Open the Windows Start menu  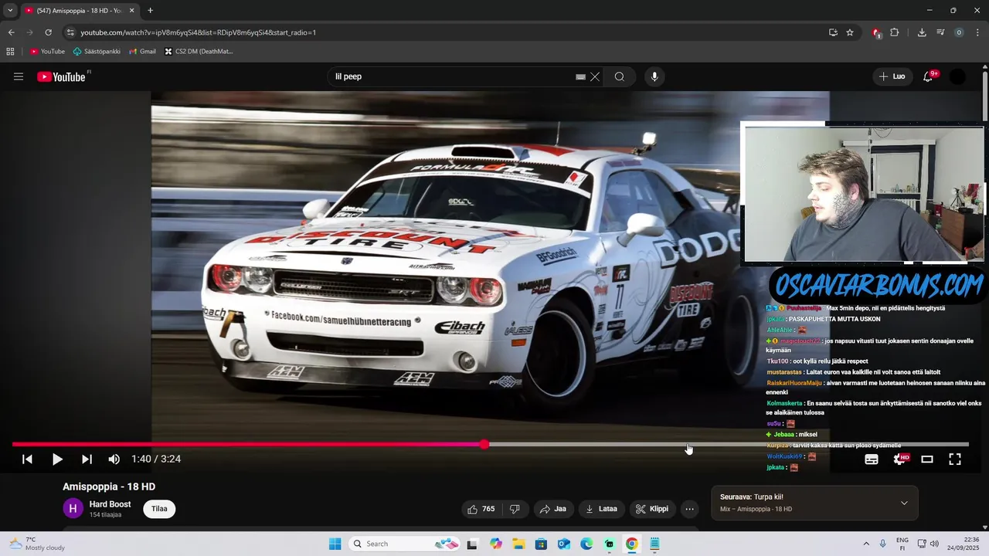(335, 544)
